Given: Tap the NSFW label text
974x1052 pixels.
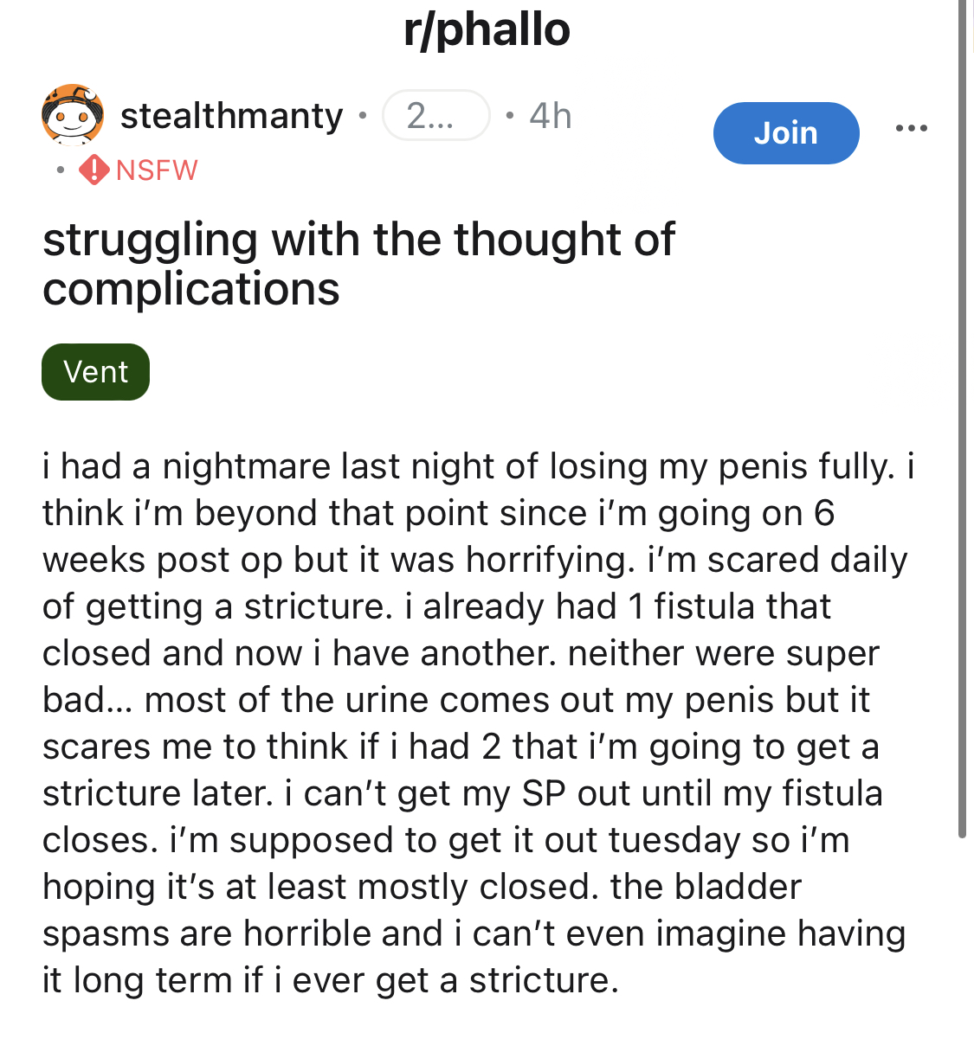Looking at the screenshot, I should [x=157, y=170].
